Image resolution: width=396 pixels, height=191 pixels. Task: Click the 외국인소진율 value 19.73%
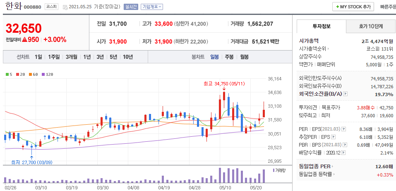point(384,94)
